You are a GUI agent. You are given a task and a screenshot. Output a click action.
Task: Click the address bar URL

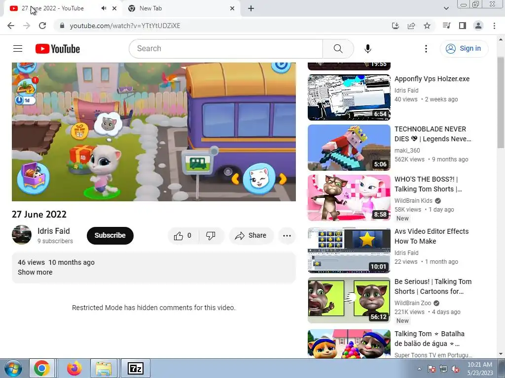(x=125, y=26)
